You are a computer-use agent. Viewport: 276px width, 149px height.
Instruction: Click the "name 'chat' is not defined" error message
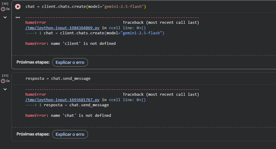click(81, 116)
